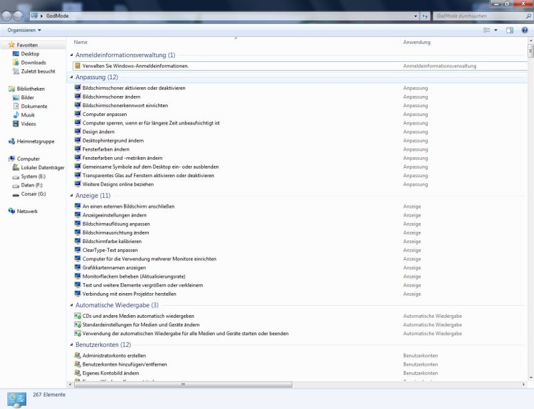Open Downloads in the navigation pane
The width and height of the screenshot is (534, 409).
coord(33,63)
